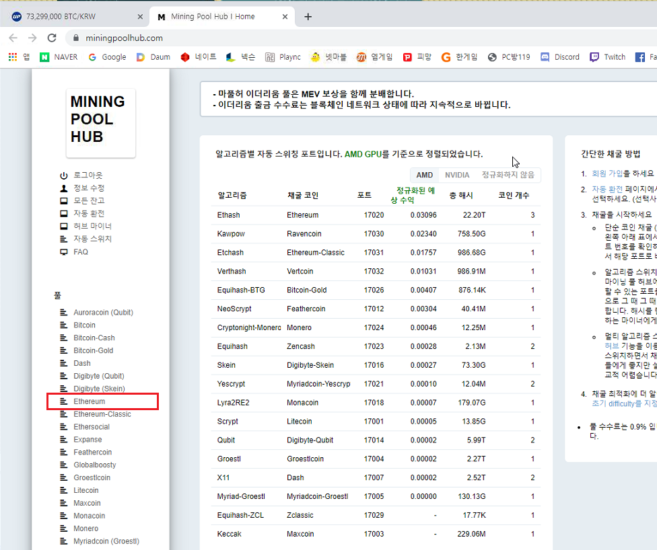Open the 피망 bookmark

[417, 57]
